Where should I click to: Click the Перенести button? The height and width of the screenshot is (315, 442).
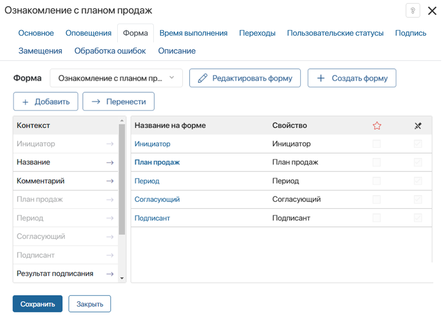pyautogui.click(x=119, y=101)
